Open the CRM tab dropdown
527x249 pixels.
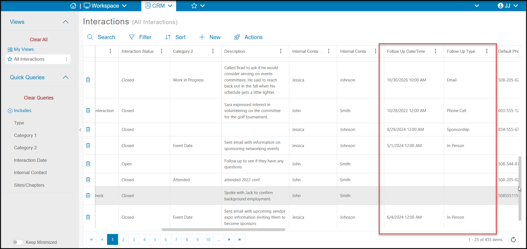159,6
